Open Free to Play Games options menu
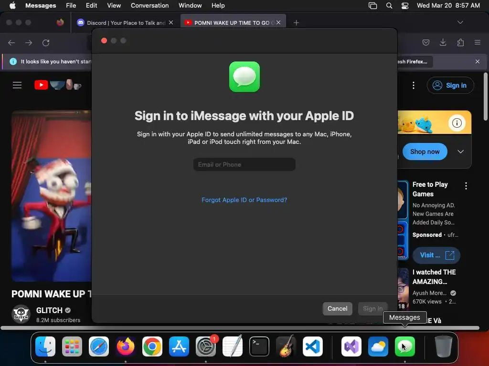This screenshot has height=366, width=489. (466, 186)
